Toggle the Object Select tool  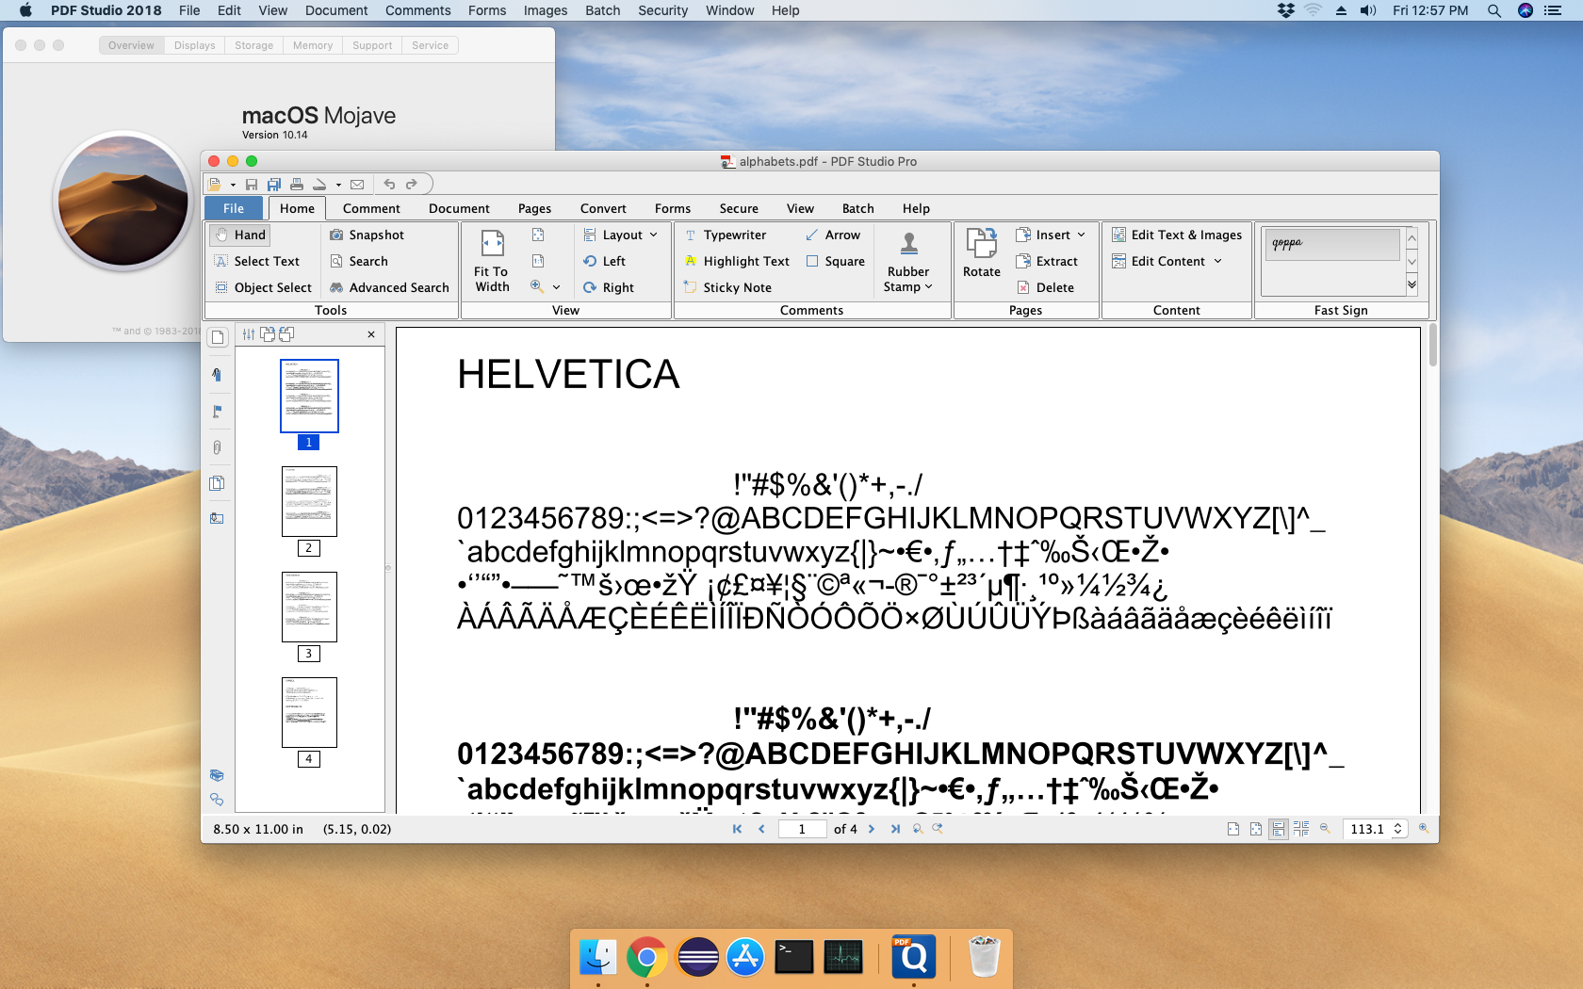pyautogui.click(x=263, y=287)
